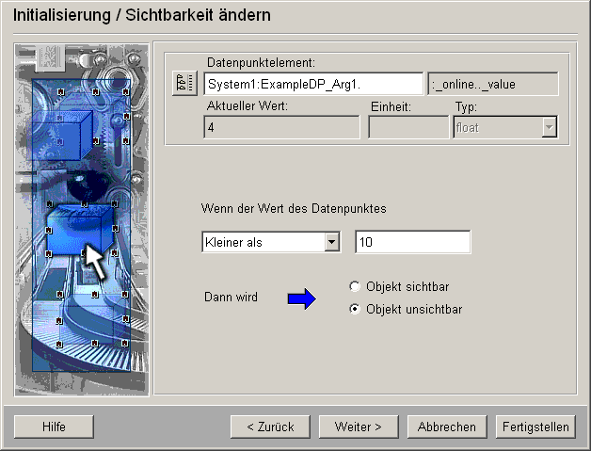
Task: Click the Aktueller Wert label
Action: coord(247,106)
